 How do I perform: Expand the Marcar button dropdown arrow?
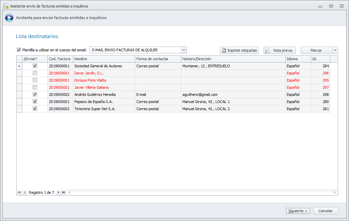tap(335, 50)
